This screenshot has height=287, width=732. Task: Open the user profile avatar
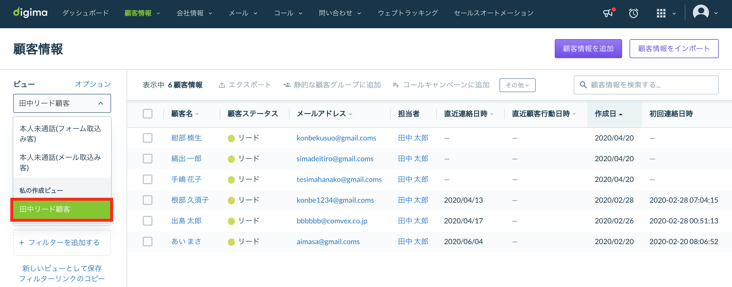point(701,13)
